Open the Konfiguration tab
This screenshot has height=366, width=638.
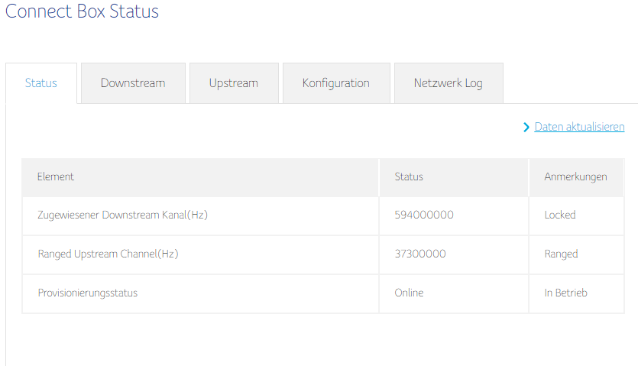click(x=335, y=83)
